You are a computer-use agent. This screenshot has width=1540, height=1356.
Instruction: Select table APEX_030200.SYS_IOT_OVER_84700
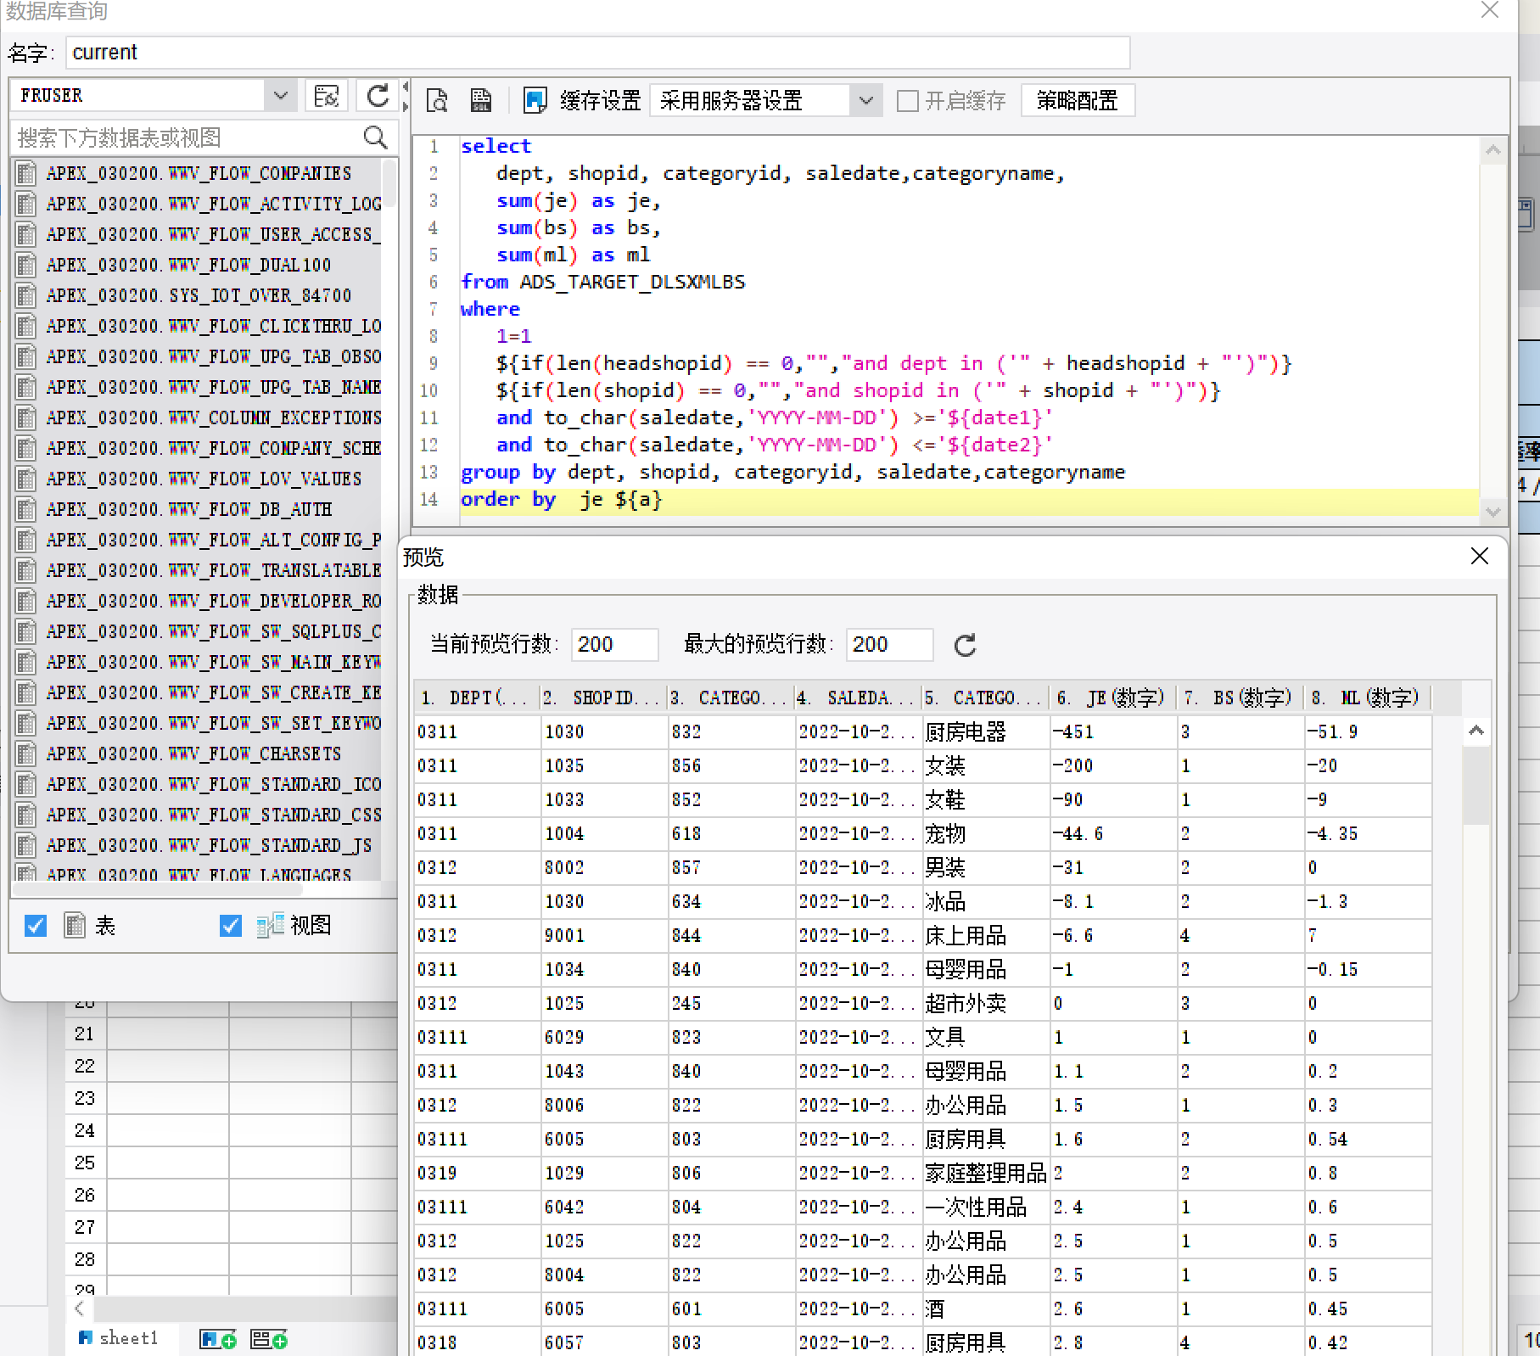[198, 295]
